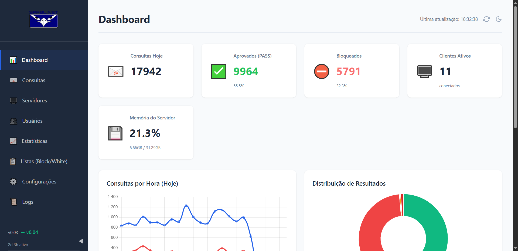The height and width of the screenshot is (251, 518).
Task: Open the Dashboard menu item
Action: [x=44, y=60]
